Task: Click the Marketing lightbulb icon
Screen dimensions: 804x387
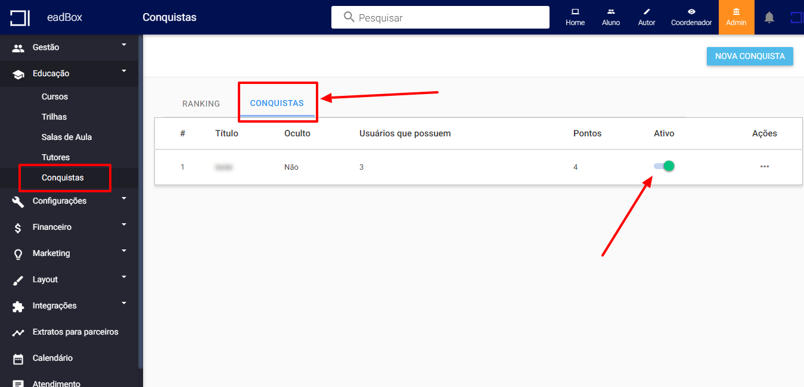Action: tap(18, 254)
